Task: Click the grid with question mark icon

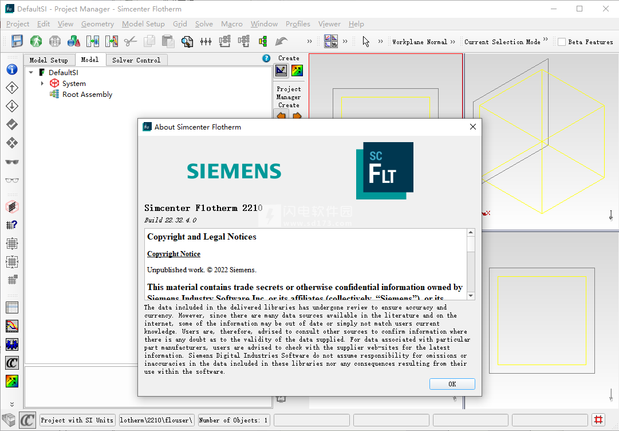Action: (12, 225)
